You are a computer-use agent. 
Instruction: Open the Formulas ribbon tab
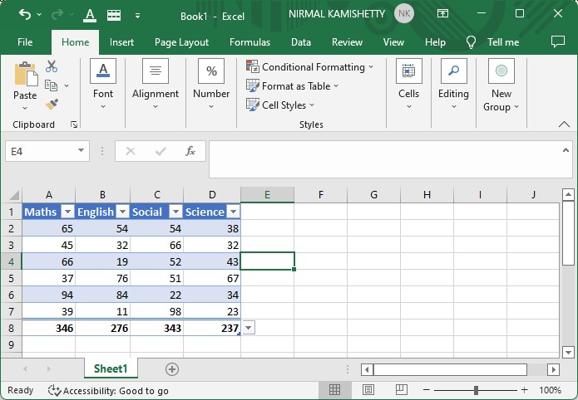[x=249, y=42]
